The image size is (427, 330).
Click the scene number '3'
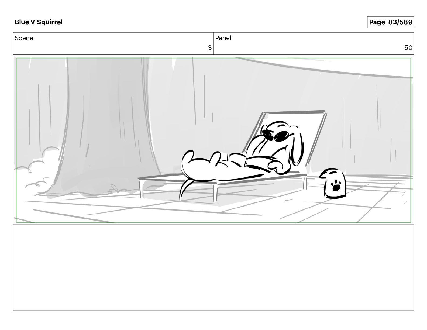pyautogui.click(x=210, y=48)
